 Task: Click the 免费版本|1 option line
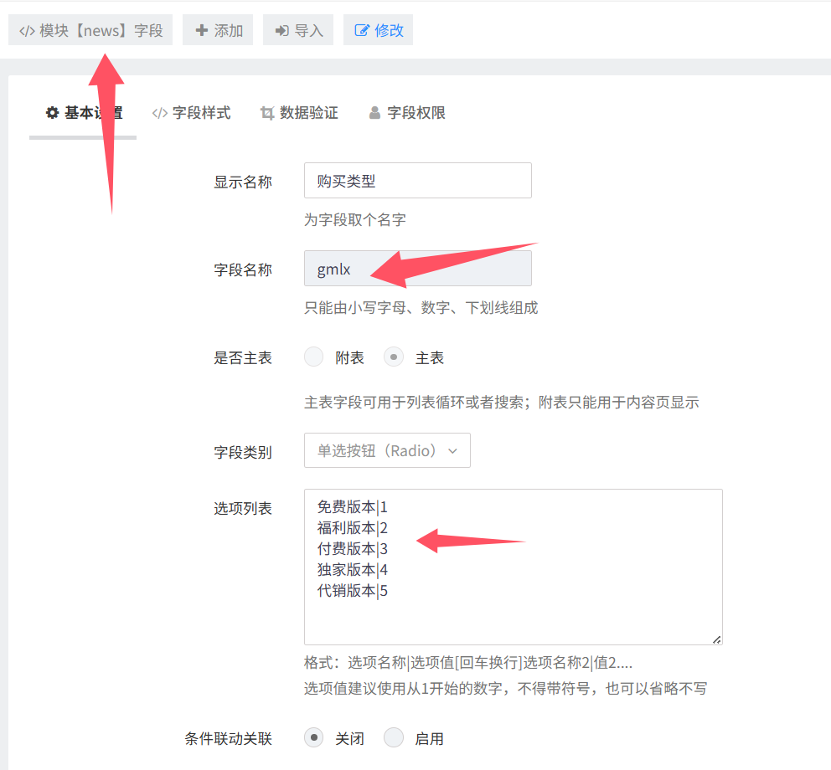[x=353, y=507]
